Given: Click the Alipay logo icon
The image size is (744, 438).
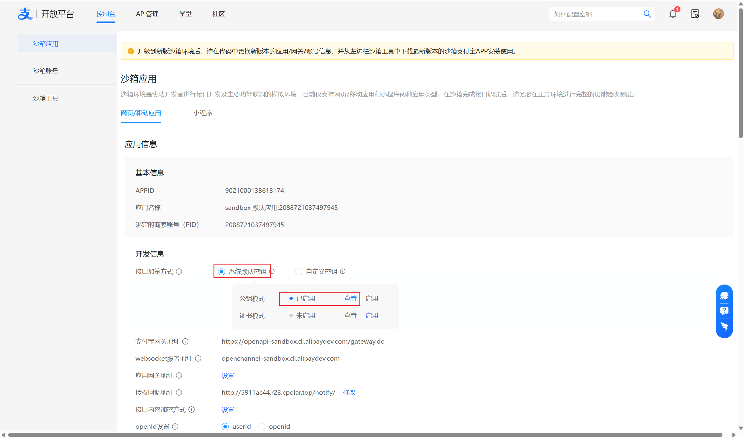Looking at the screenshot, I should coord(25,14).
